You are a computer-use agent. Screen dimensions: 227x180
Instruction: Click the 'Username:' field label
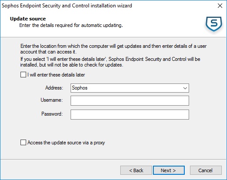51,100
